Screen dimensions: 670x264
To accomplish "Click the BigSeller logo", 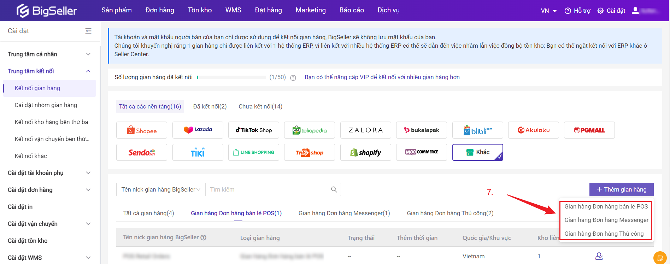I will coord(47,11).
